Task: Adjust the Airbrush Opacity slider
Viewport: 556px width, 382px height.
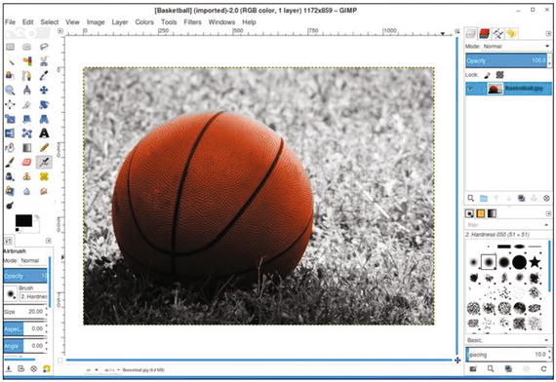Action: tap(24, 276)
